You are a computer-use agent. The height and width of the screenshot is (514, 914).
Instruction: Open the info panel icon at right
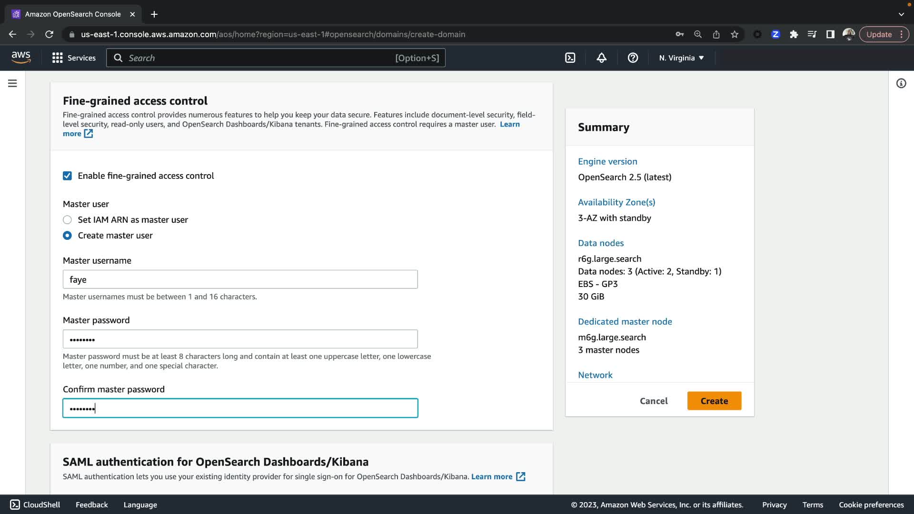pos(901,83)
